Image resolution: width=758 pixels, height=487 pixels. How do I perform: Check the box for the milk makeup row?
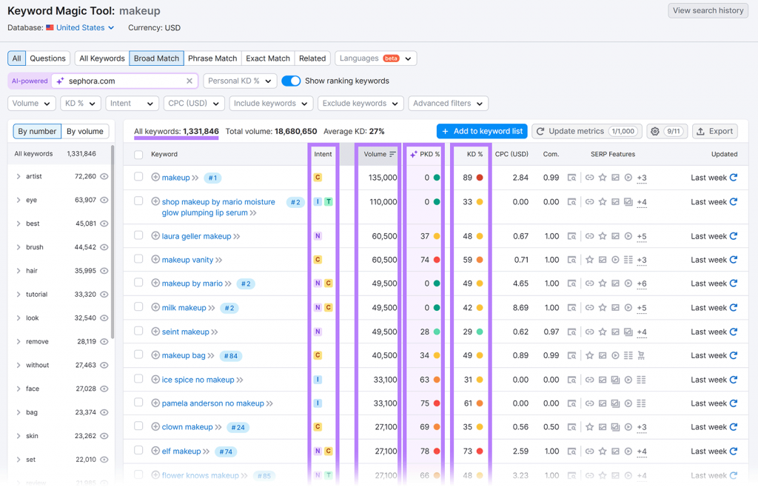[138, 307]
